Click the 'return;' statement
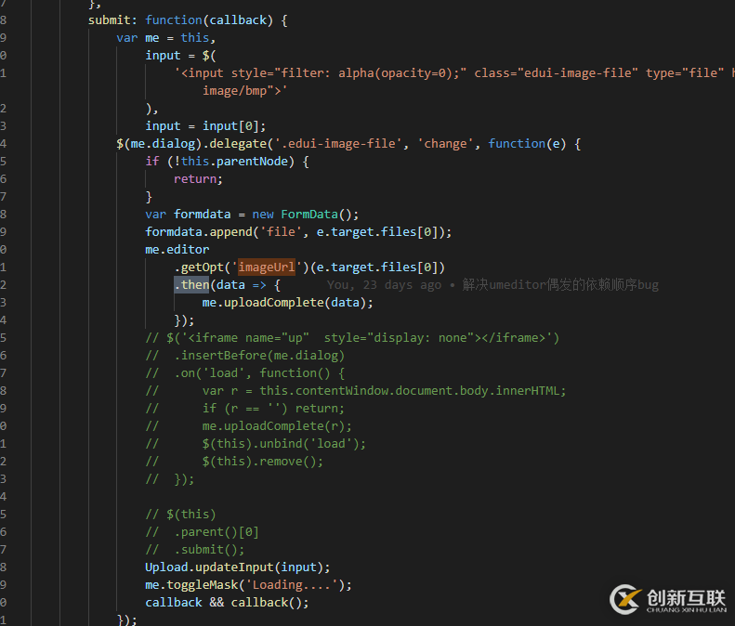 (198, 179)
